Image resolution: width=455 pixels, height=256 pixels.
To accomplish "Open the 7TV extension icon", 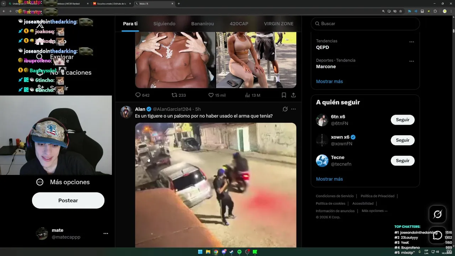I will click(409, 11).
